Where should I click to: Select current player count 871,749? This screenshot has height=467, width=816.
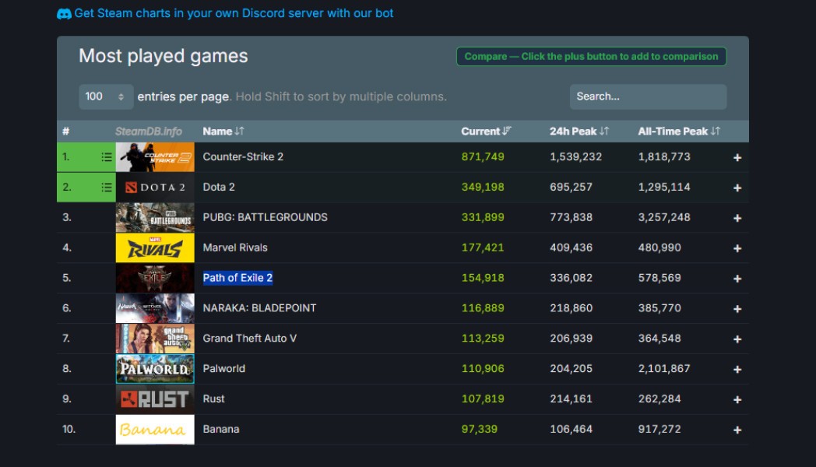(x=483, y=157)
